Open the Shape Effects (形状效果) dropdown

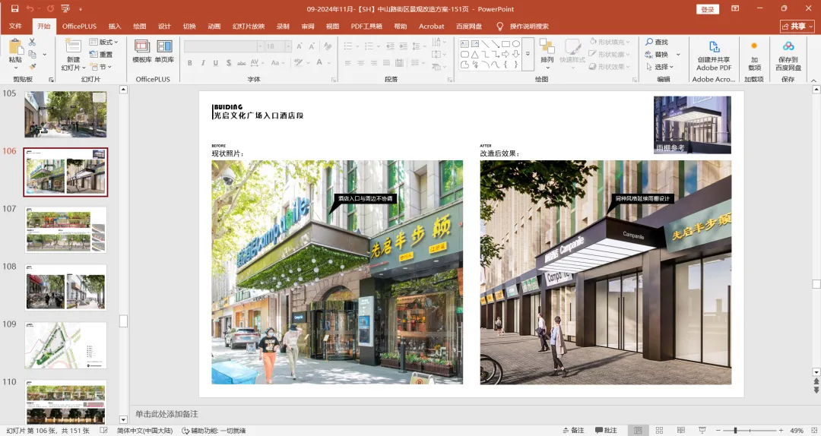click(610, 67)
